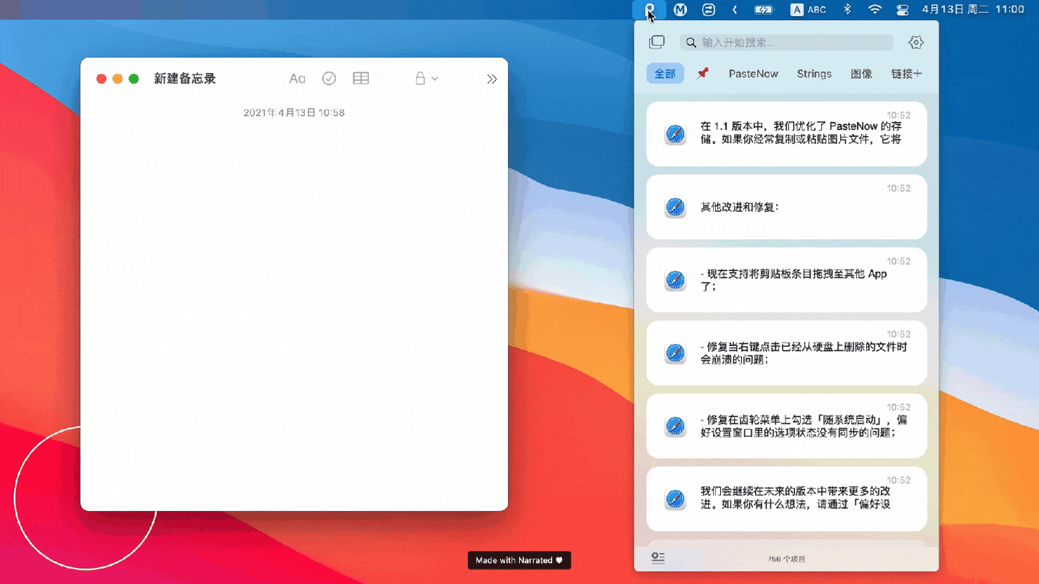Expand hidden menu bar icons arrow

point(735,10)
